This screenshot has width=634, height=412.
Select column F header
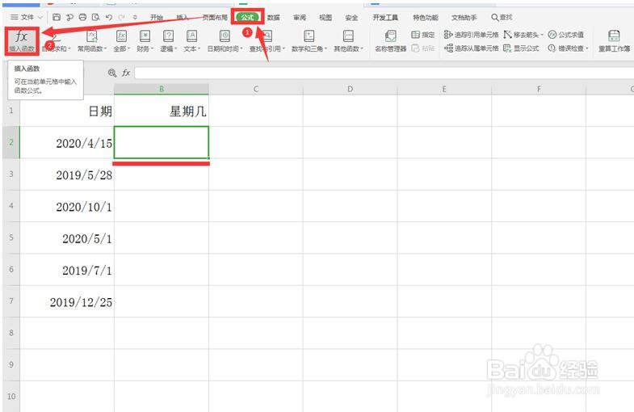[539, 89]
